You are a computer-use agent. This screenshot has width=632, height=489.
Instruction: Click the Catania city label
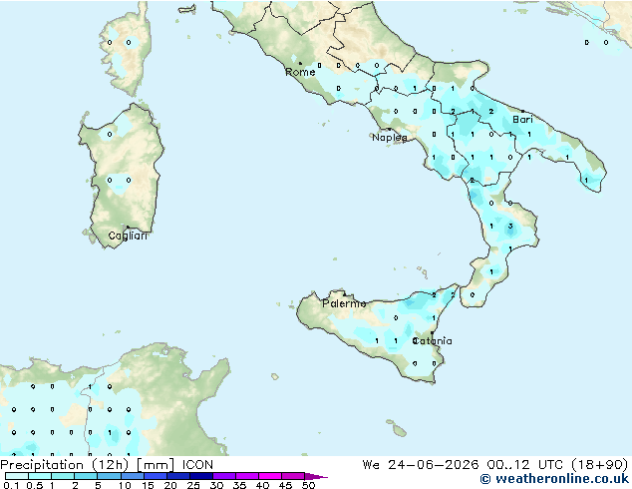(x=432, y=341)
